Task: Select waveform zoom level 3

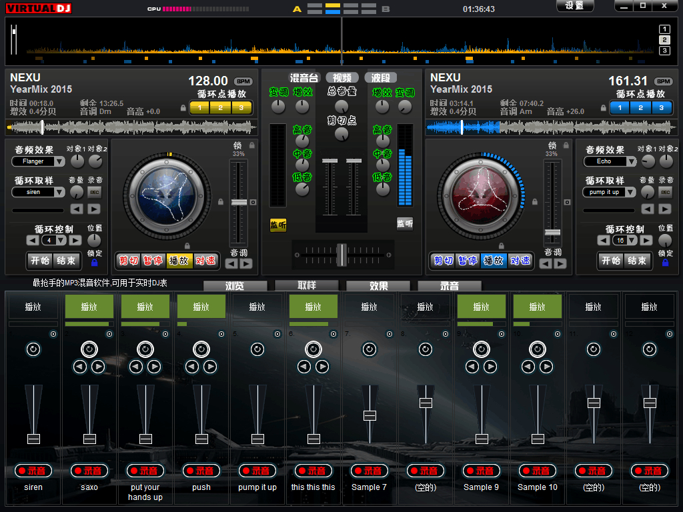Action: (x=664, y=51)
